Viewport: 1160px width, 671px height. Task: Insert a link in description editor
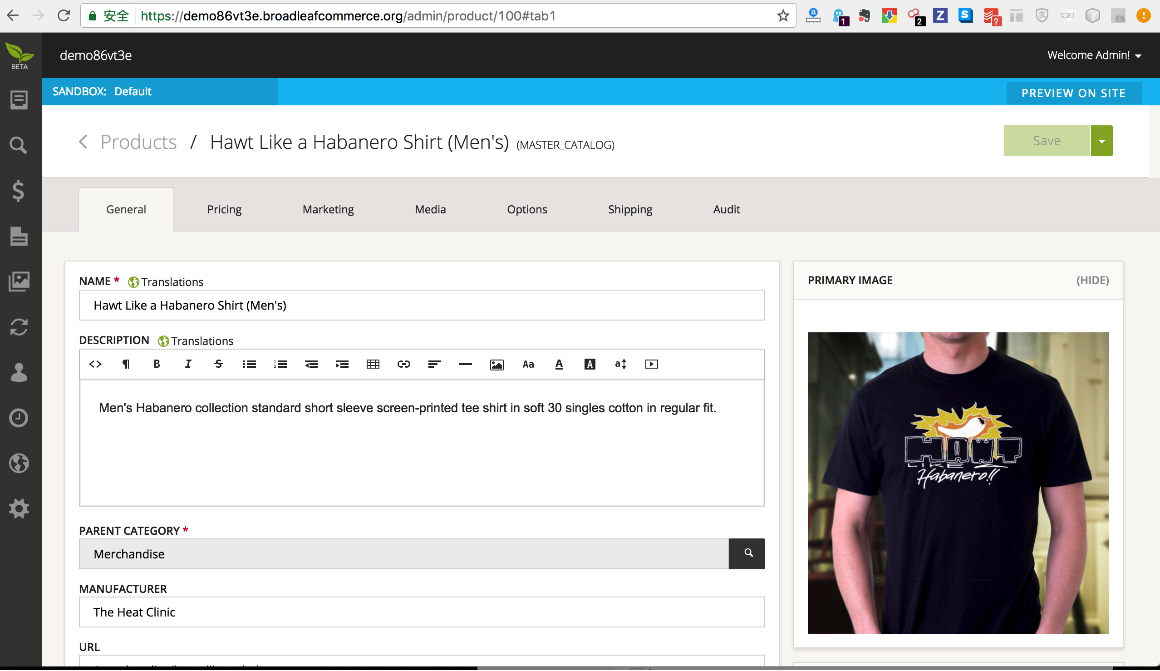point(404,364)
